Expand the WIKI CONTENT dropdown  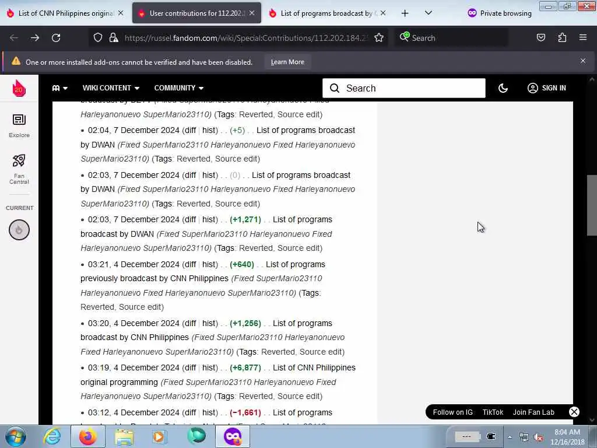(x=111, y=88)
